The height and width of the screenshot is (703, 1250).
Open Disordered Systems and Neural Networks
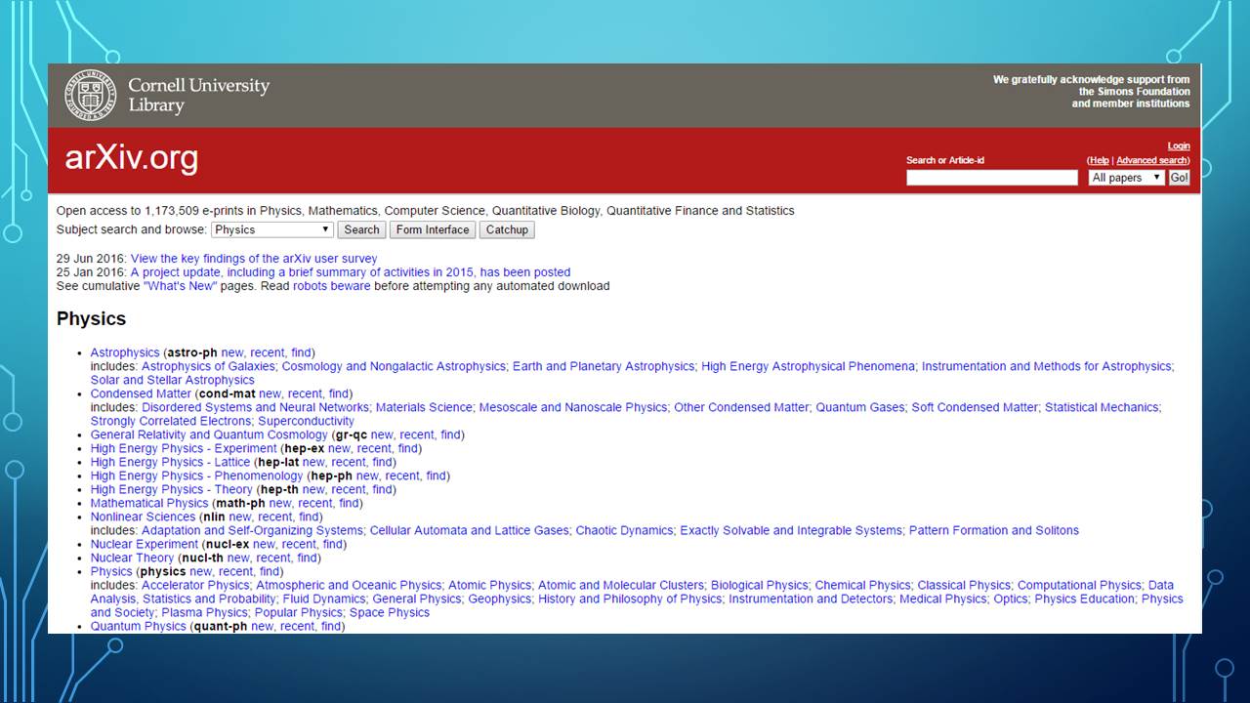click(256, 407)
